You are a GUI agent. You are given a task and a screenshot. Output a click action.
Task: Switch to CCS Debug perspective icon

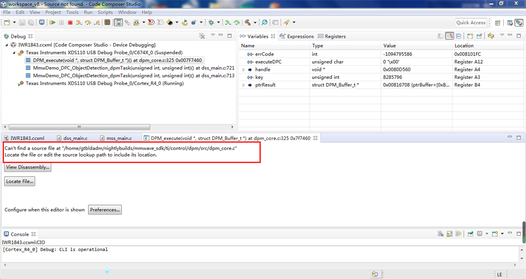520,23
